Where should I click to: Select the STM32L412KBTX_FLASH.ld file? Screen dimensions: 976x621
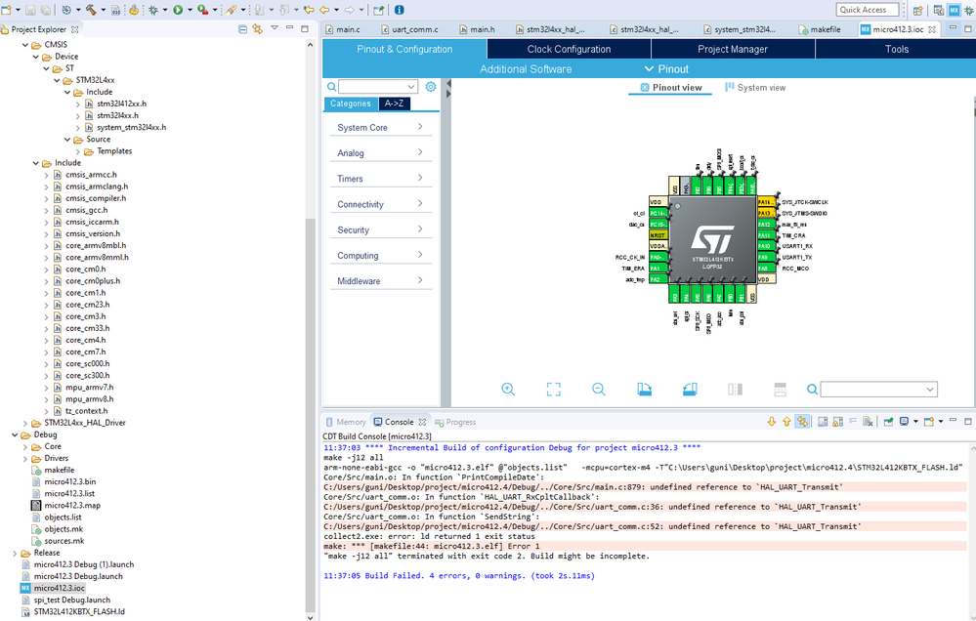(x=79, y=612)
